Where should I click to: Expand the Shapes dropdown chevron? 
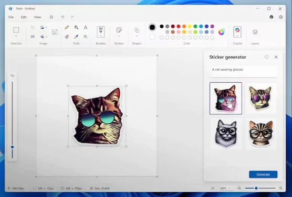click(137, 36)
